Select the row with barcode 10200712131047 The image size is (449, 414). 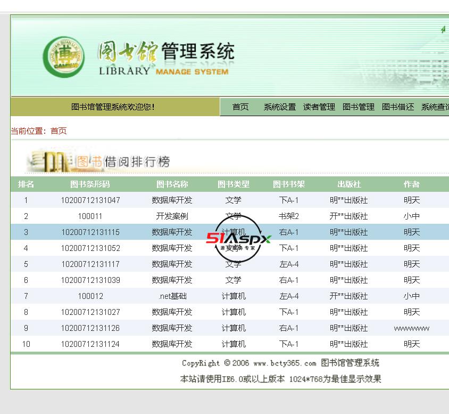(x=90, y=200)
